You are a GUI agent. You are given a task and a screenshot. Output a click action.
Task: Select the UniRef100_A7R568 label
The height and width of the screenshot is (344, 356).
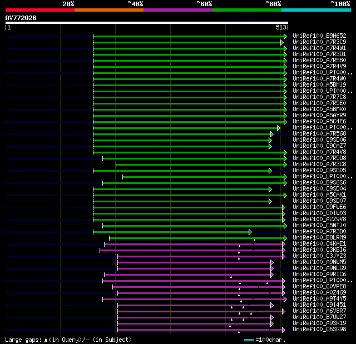coord(319,134)
